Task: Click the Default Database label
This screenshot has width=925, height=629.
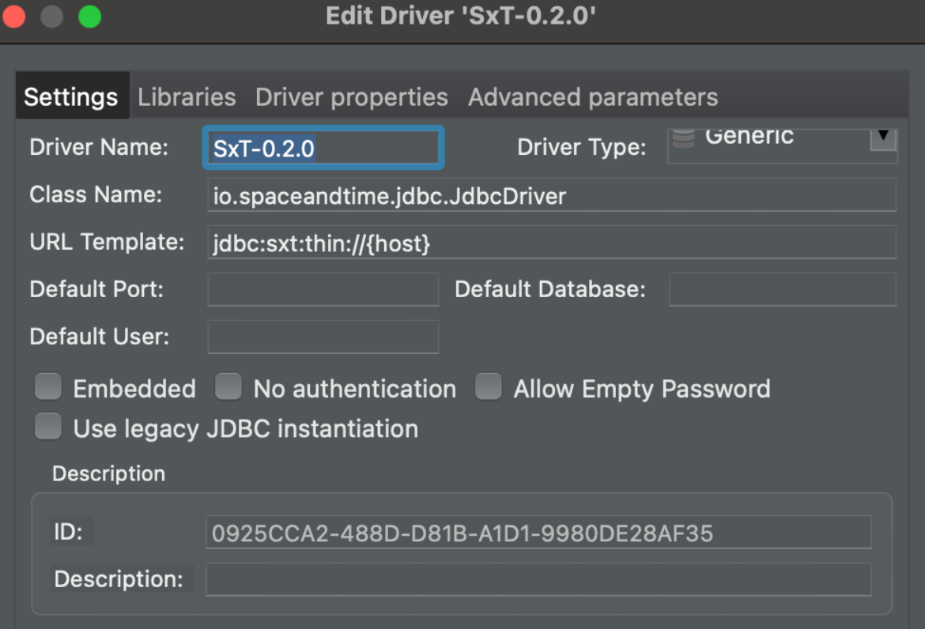Action: 550,289
